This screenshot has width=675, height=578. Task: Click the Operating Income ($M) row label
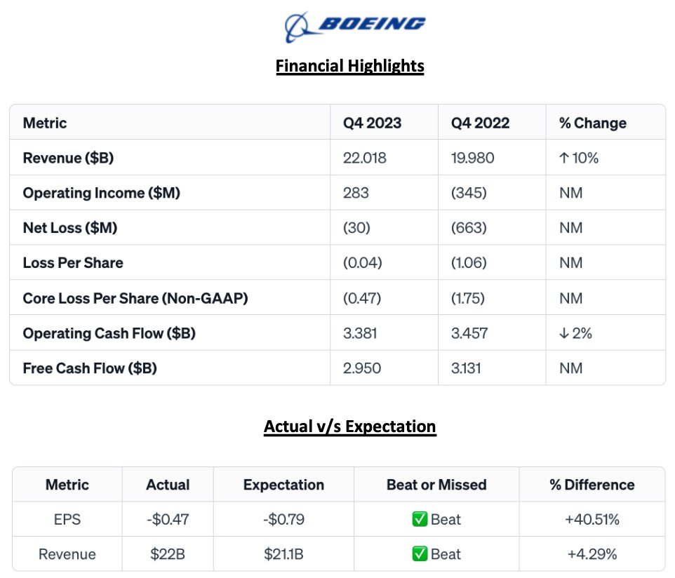pos(101,193)
